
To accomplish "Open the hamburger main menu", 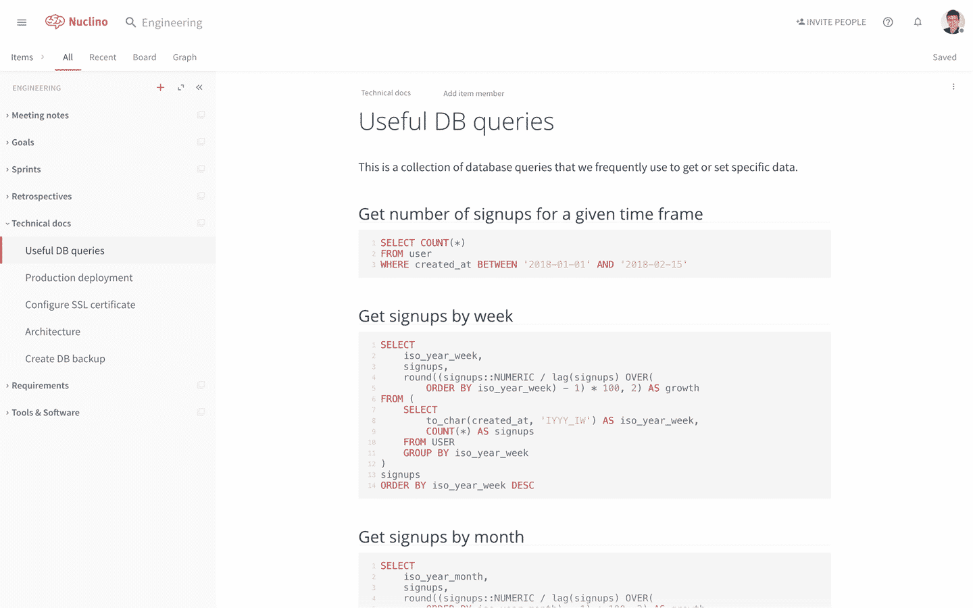I will coord(22,22).
